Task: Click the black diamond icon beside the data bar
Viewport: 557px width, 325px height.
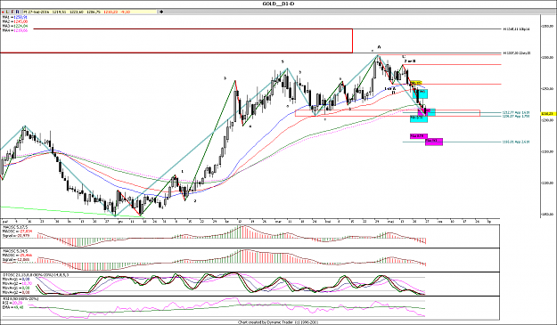Action: point(161,12)
